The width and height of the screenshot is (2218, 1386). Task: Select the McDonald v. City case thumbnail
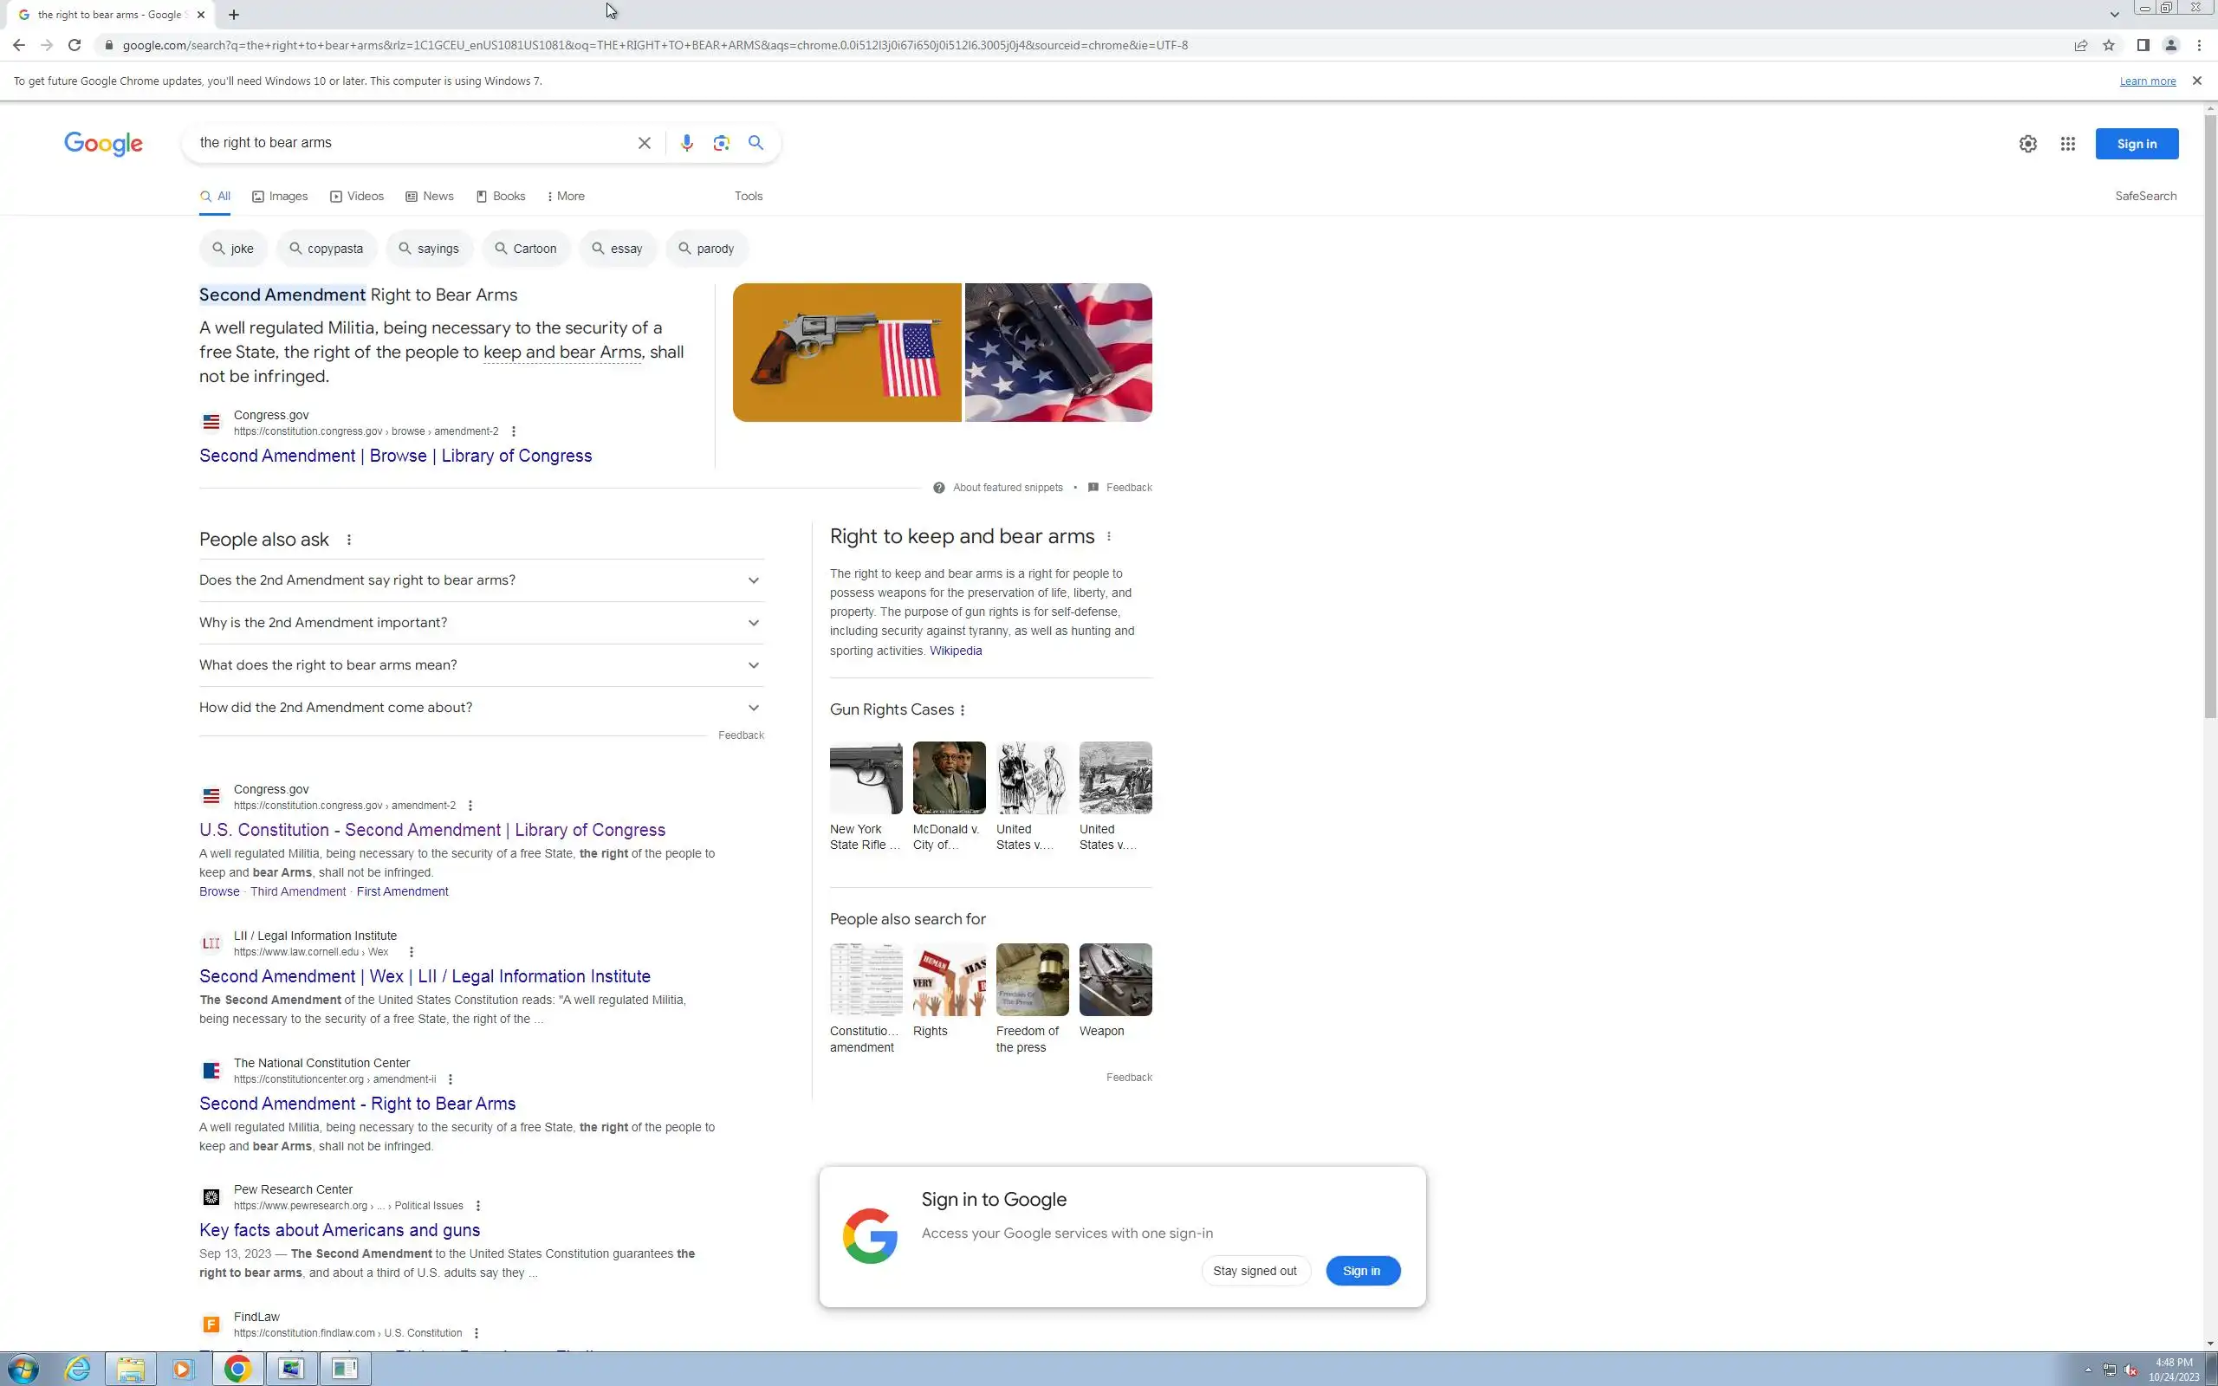point(949,778)
